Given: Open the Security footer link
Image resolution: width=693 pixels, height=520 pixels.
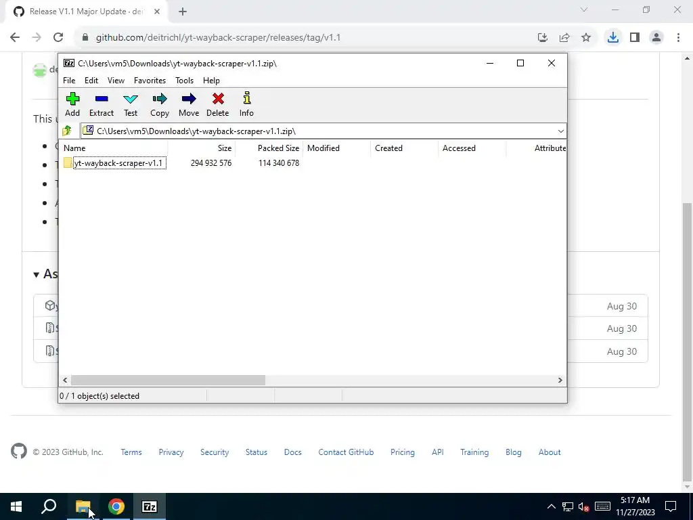Looking at the screenshot, I should 215,452.
